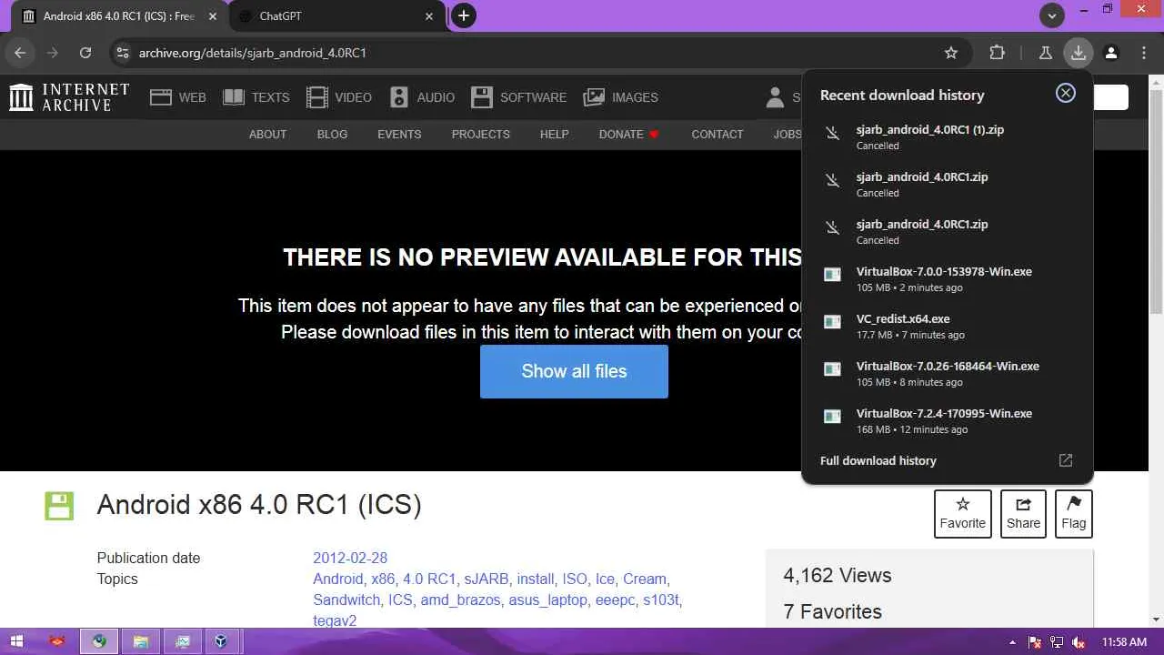
Task: Open the PROJECTS link
Action: pyautogui.click(x=480, y=134)
